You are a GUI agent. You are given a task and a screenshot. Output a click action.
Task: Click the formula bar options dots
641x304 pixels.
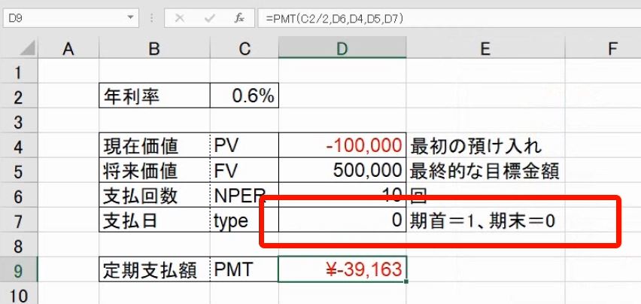pos(152,18)
